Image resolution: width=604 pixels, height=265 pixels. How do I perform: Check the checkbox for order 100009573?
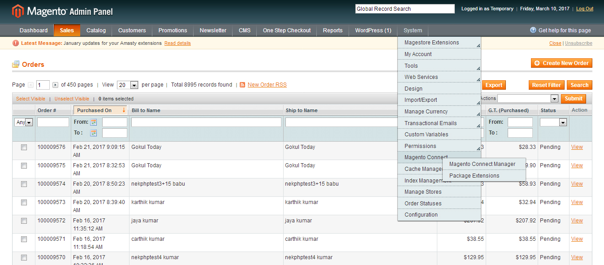click(24, 202)
